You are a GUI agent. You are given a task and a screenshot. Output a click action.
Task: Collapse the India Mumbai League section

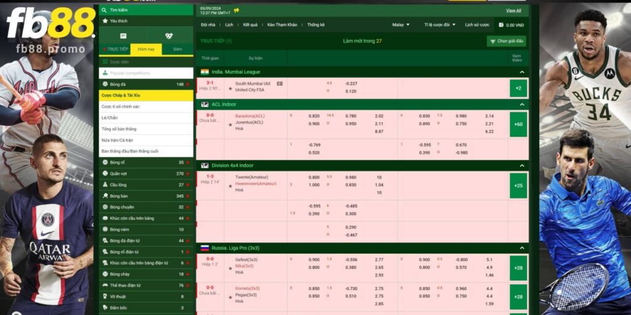pos(522,72)
